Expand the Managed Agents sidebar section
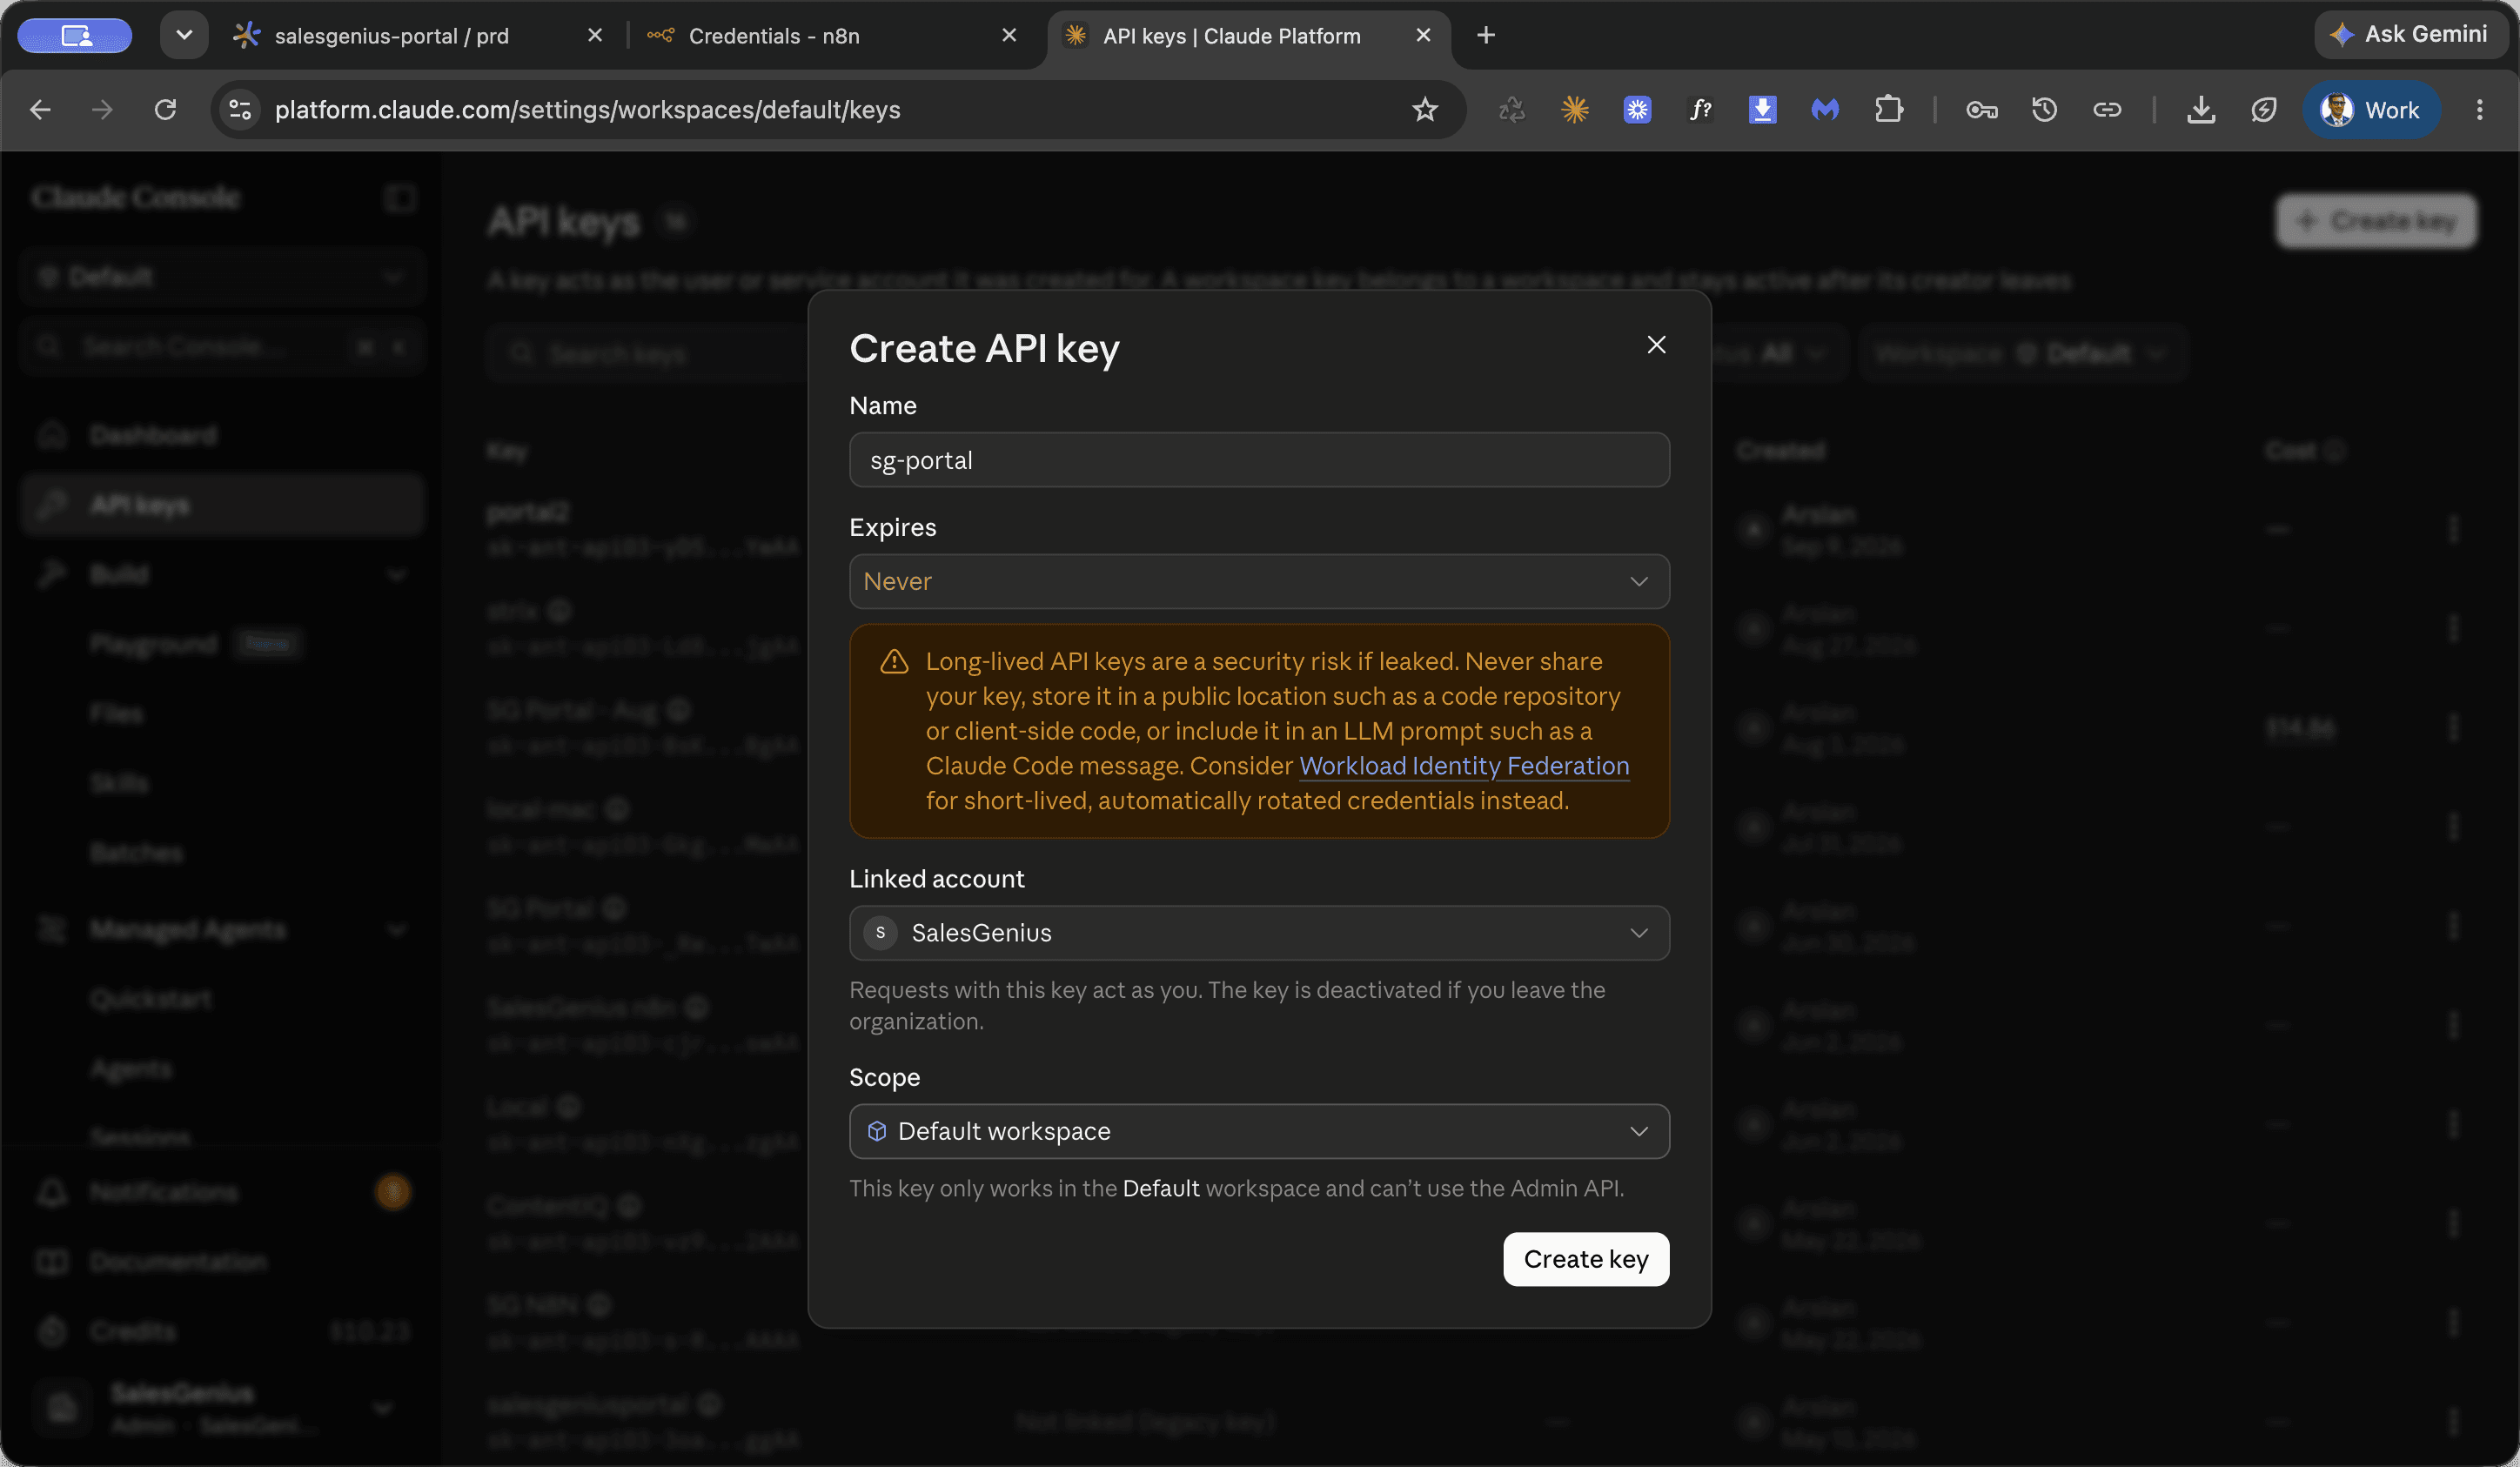Viewport: 2520px width, 1467px height. pyautogui.click(x=222, y=930)
